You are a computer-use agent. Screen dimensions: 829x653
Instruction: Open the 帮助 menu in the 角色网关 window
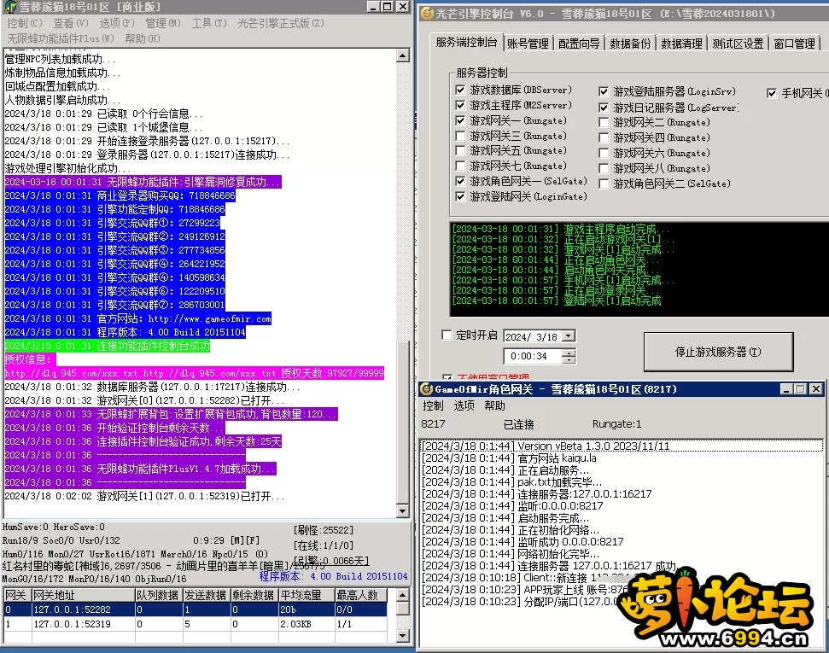pos(494,405)
